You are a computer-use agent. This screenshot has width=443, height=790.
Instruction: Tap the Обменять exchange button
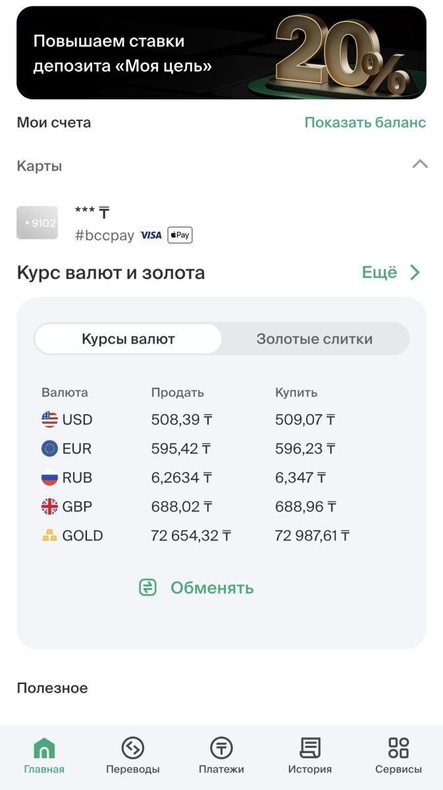[211, 588]
